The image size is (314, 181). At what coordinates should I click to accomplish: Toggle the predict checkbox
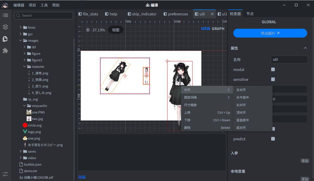273,139
